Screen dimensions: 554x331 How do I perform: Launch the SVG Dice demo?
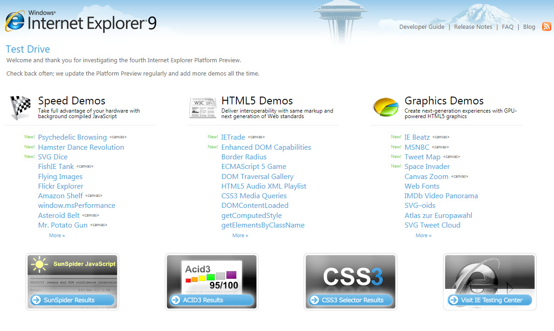pos(53,157)
